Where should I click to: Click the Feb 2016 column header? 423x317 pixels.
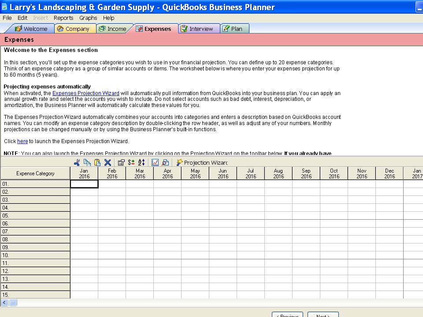[112, 173]
